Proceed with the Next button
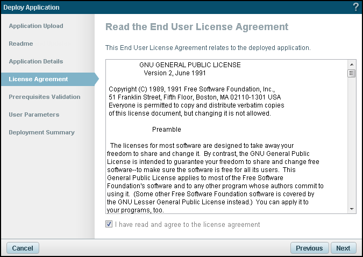 343,248
